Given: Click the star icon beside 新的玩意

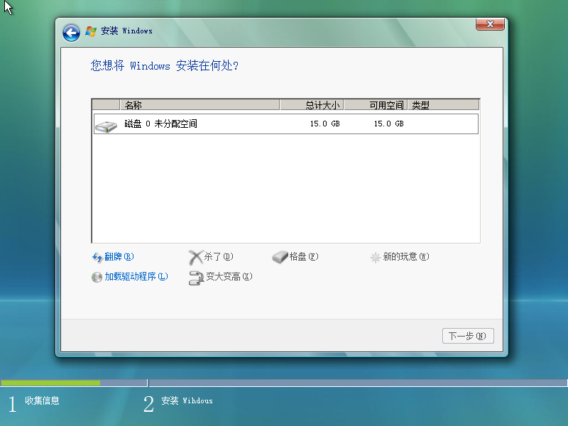Looking at the screenshot, I should click(375, 257).
